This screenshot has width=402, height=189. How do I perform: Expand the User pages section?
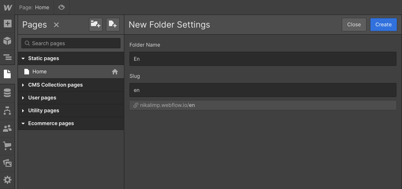(x=23, y=98)
